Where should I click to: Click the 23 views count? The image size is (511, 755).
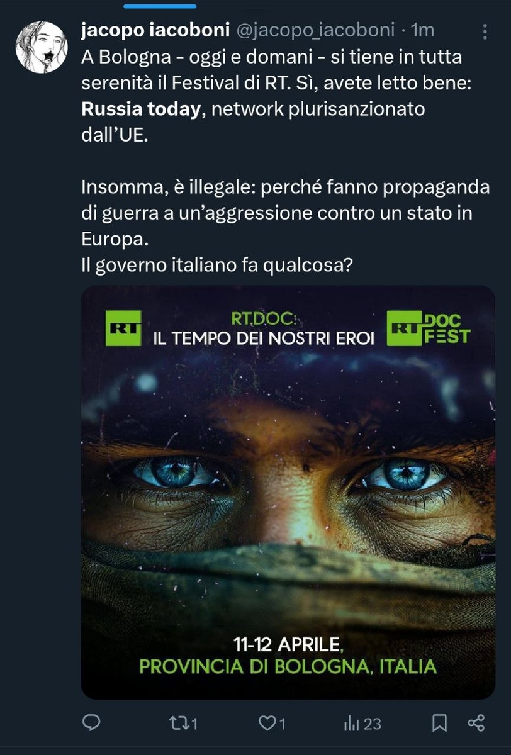pyautogui.click(x=373, y=724)
